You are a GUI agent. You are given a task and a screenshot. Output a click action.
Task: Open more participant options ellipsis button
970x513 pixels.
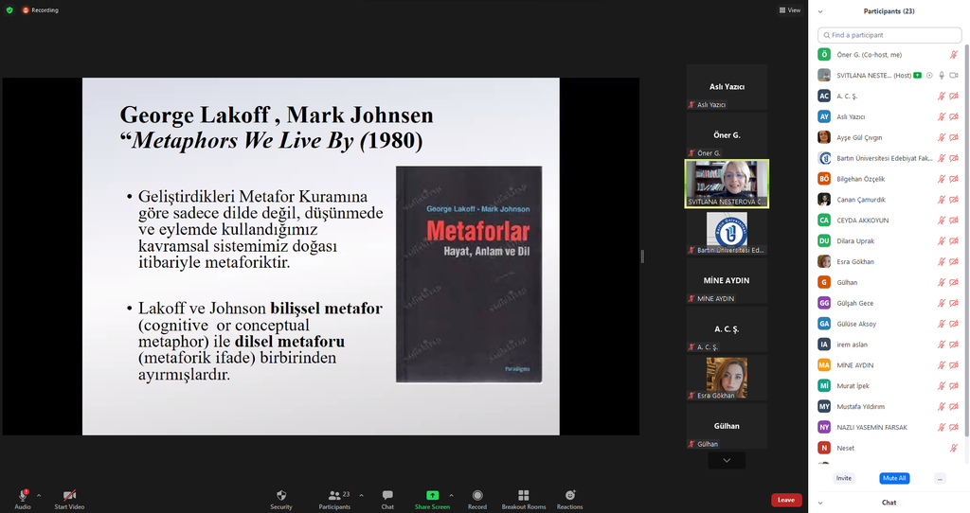point(940,478)
